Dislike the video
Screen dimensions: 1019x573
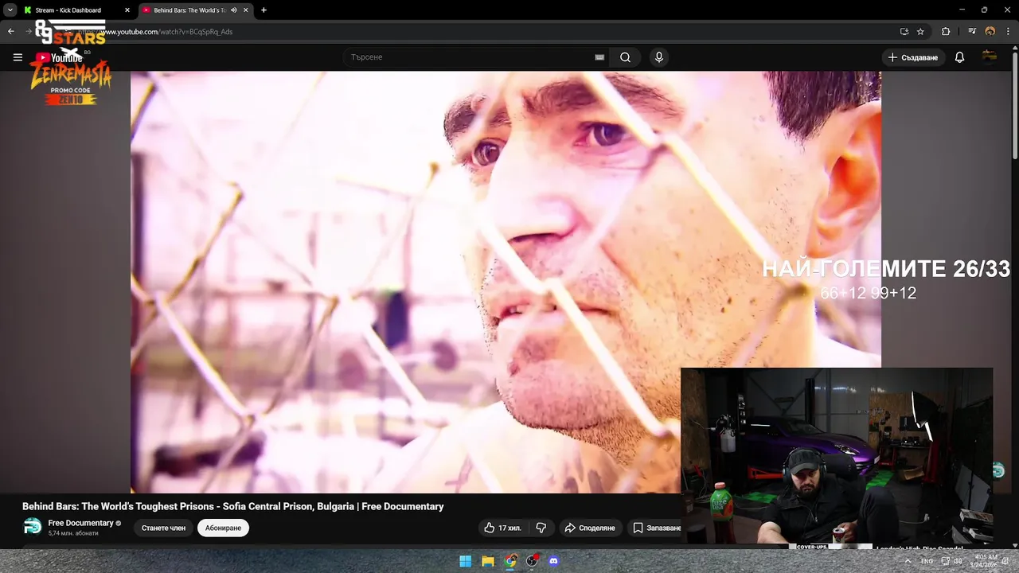541,528
